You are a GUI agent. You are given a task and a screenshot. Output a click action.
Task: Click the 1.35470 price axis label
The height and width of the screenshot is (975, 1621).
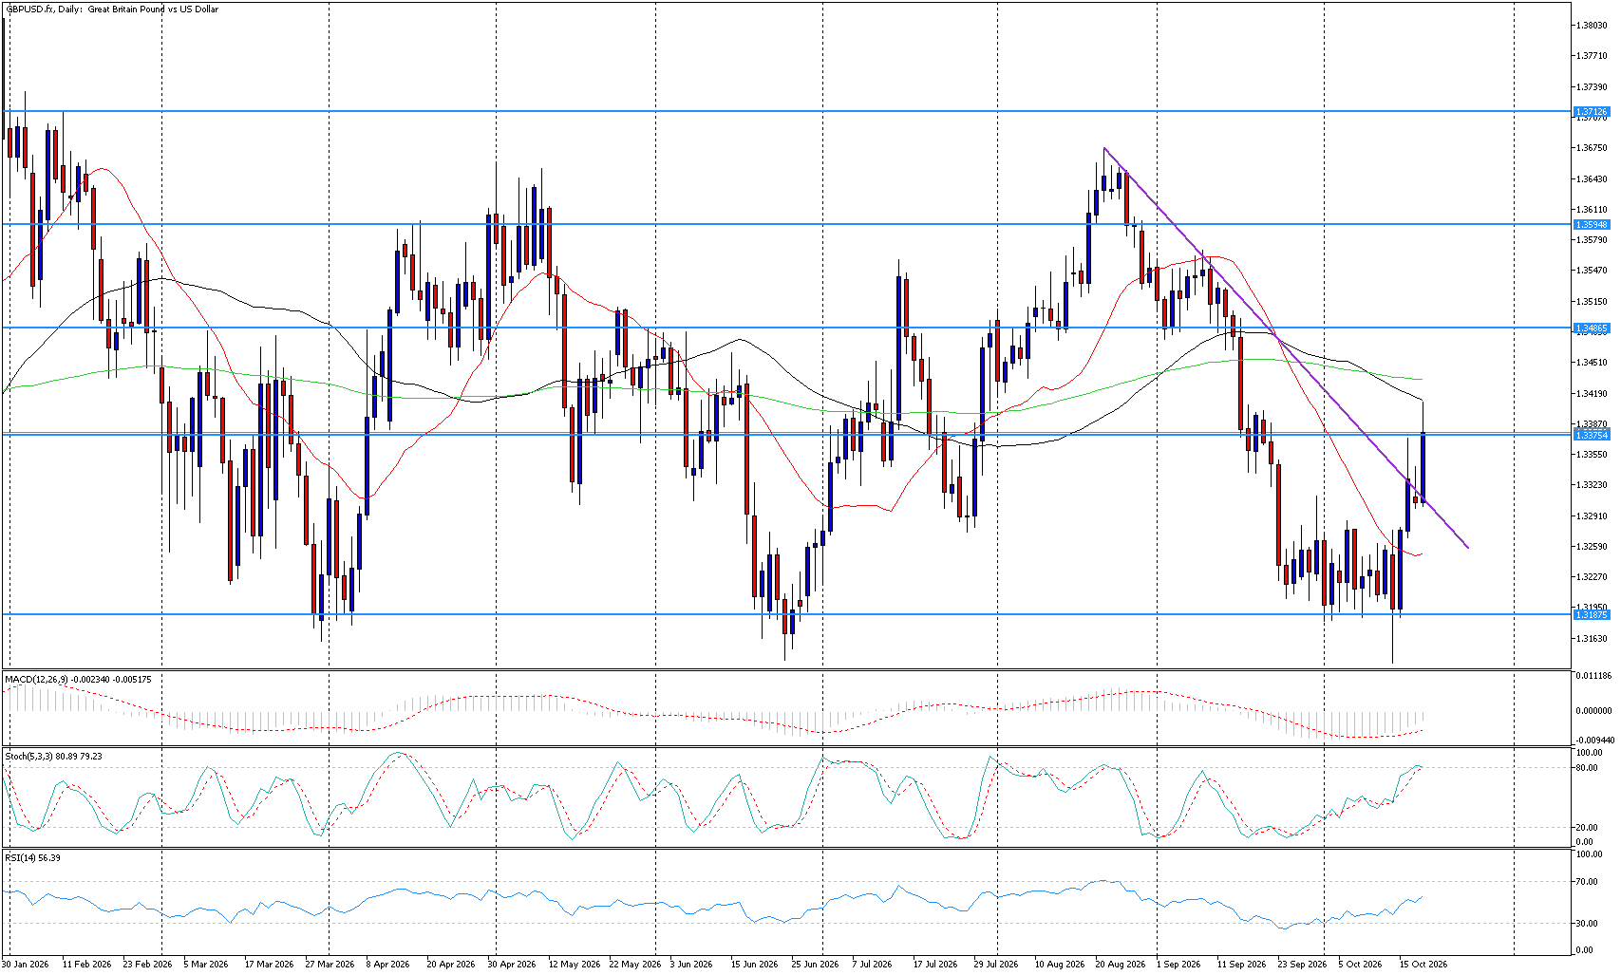(1592, 271)
